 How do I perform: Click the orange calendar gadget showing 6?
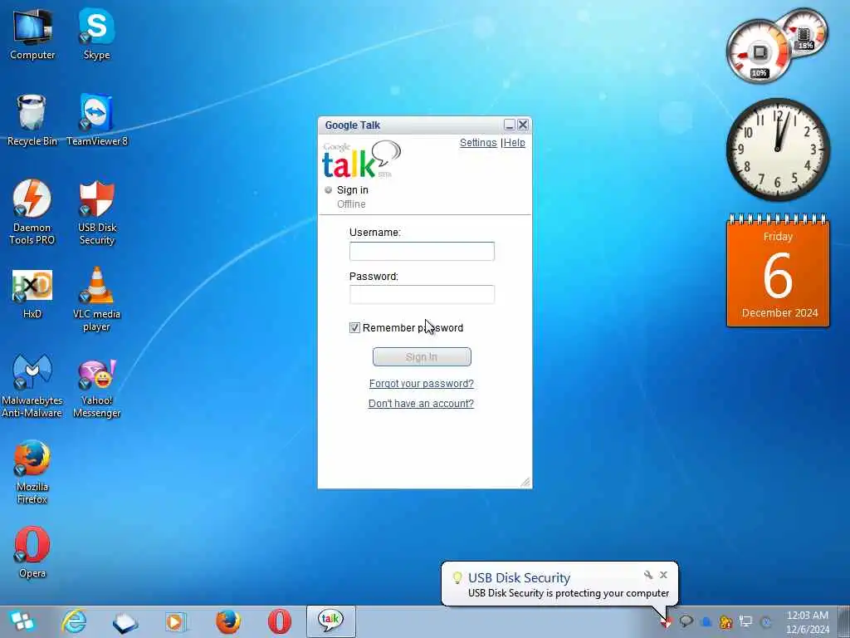(x=778, y=271)
